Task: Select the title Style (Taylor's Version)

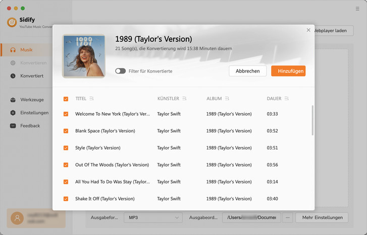Action: coord(97,148)
